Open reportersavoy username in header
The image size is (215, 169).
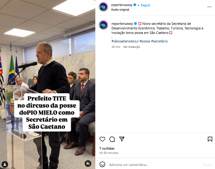pyautogui.click(x=122, y=5)
